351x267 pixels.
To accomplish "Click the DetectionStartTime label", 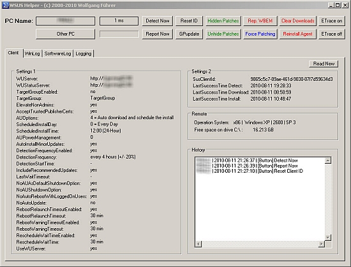I will [35, 164].
